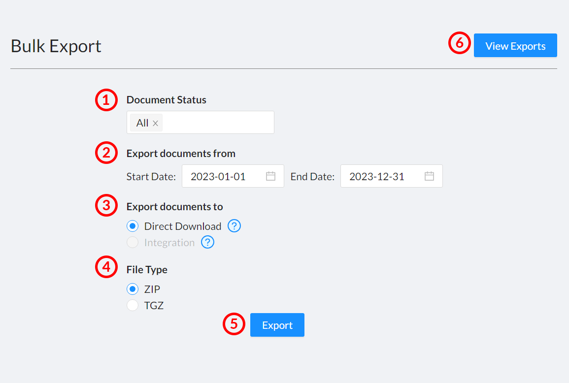Select the Integration delivery option
The height and width of the screenshot is (383, 569).
(132, 242)
